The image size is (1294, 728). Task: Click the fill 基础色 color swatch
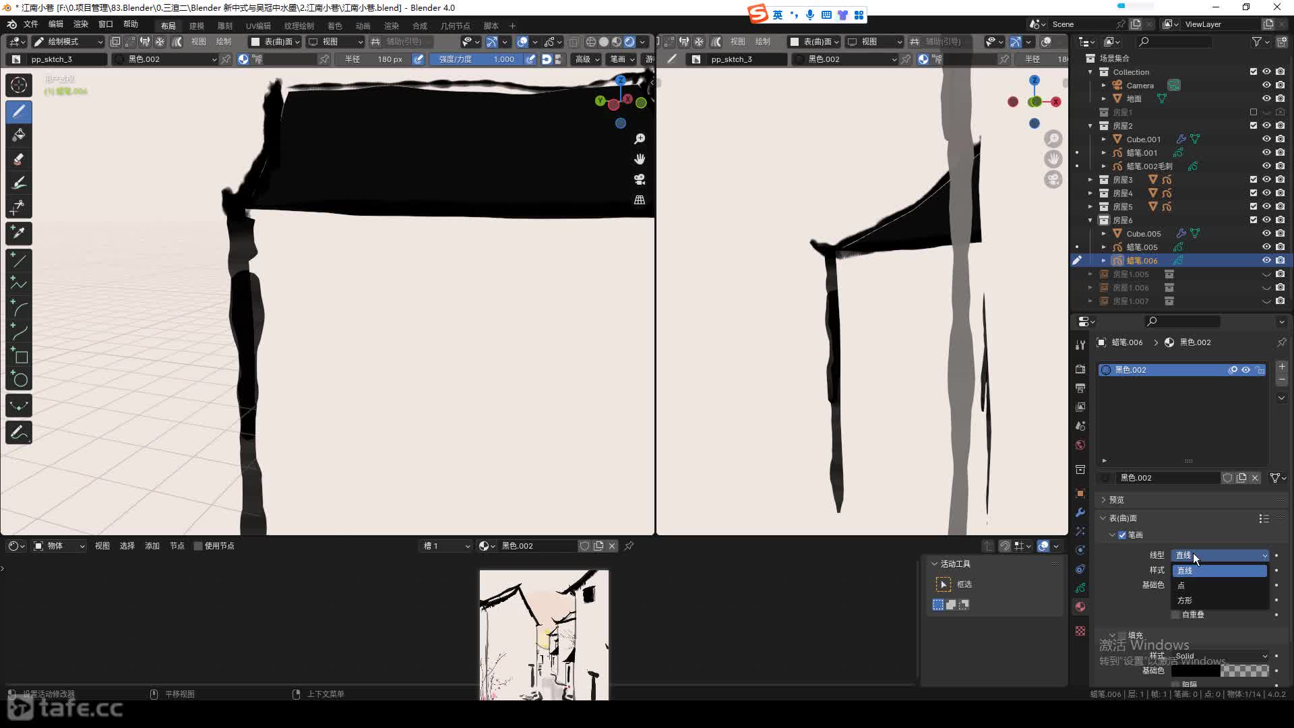click(1221, 671)
